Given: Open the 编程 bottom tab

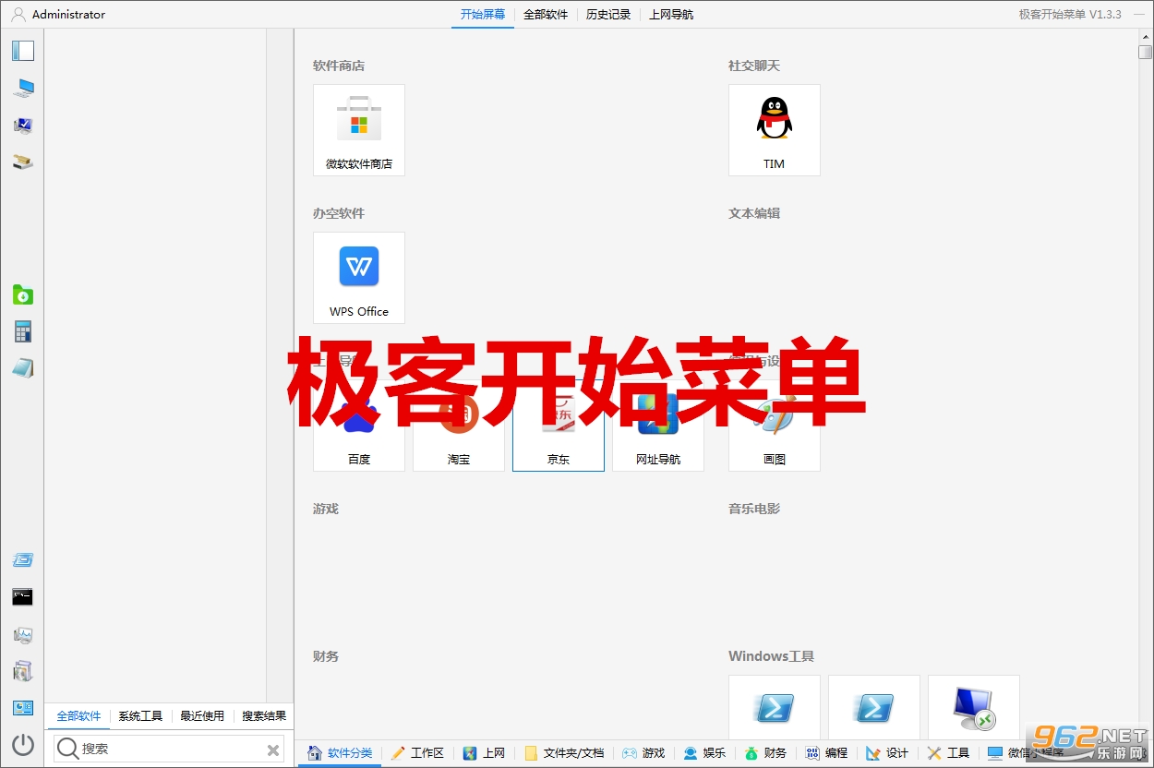Looking at the screenshot, I should click(826, 753).
